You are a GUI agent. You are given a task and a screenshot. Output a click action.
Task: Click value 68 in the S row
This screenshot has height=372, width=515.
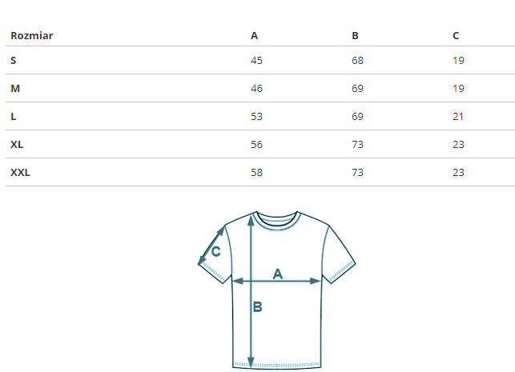click(x=357, y=60)
